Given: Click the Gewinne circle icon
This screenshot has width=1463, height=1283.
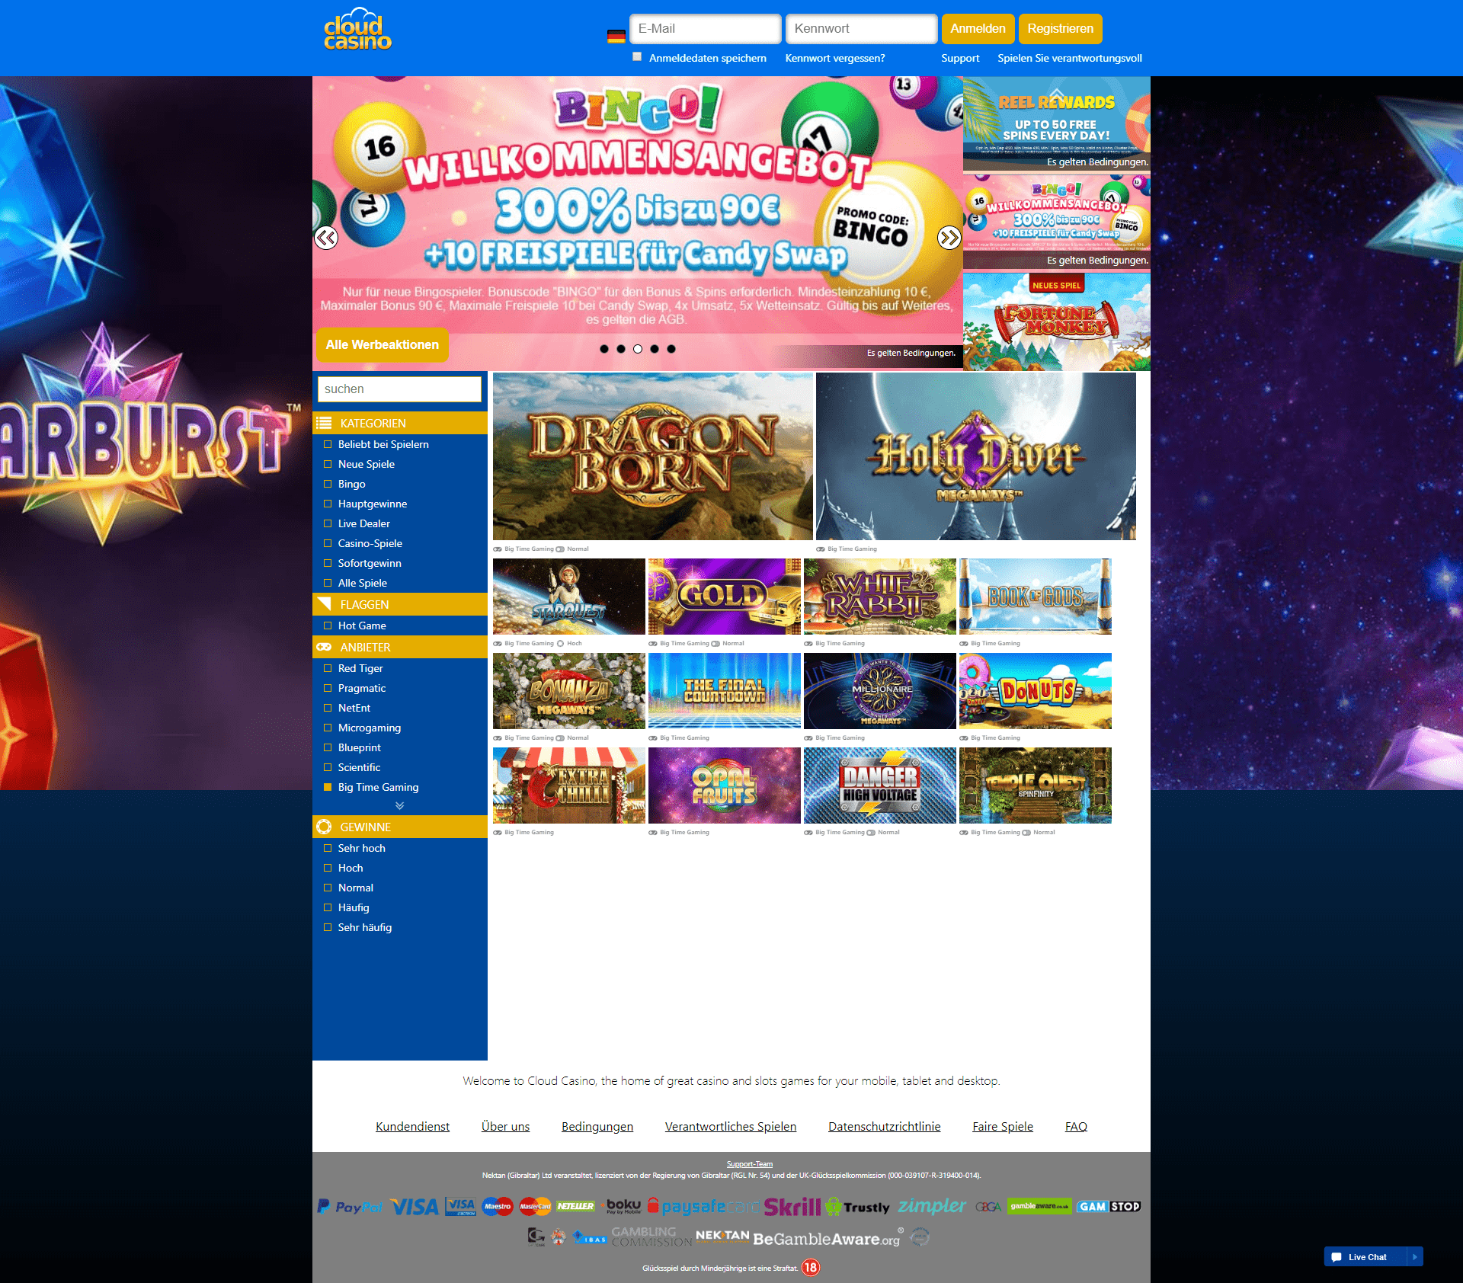Looking at the screenshot, I should pyautogui.click(x=324, y=827).
